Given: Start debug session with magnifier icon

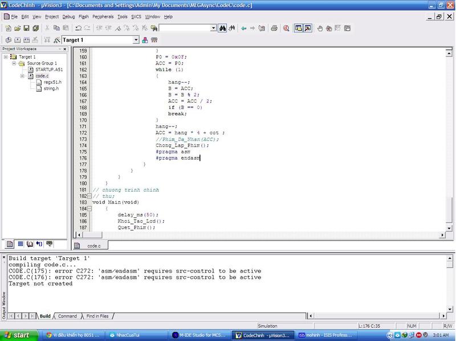Looking at the screenshot, I should pos(286,28).
